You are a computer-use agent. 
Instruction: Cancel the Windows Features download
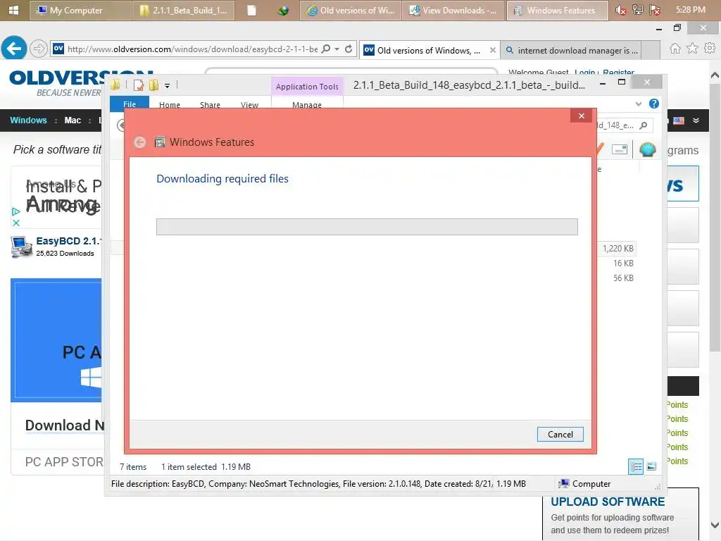tap(560, 434)
